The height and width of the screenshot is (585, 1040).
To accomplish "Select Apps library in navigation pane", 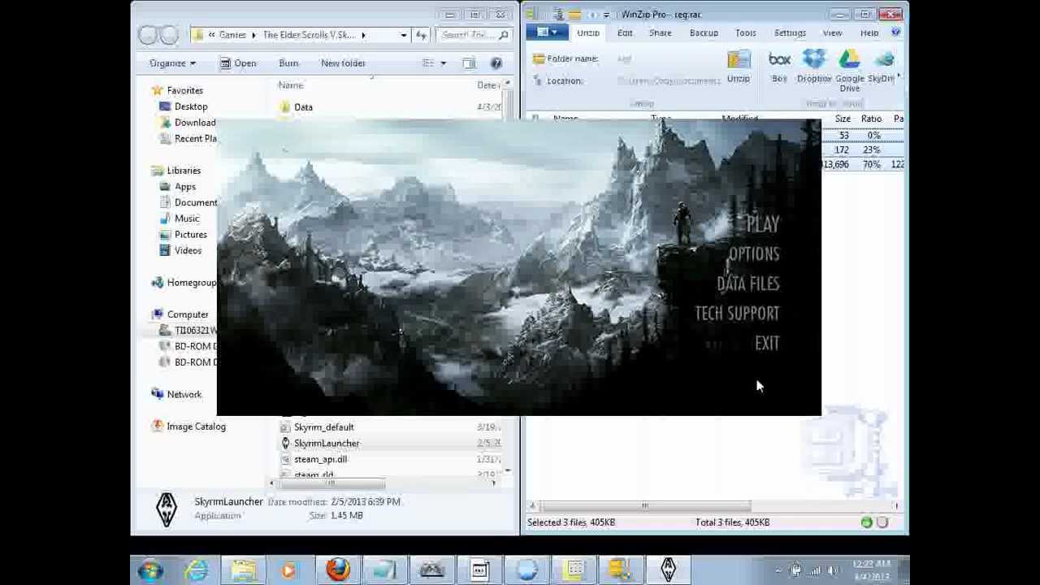I will 185,187.
